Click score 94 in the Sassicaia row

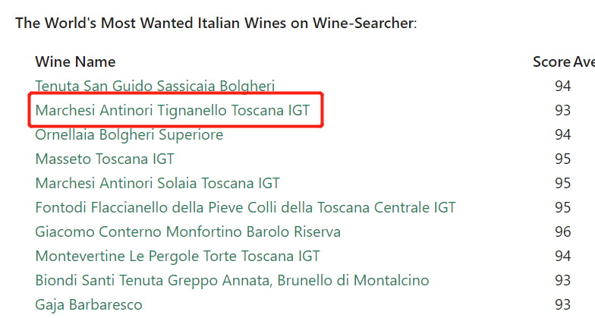click(x=563, y=87)
